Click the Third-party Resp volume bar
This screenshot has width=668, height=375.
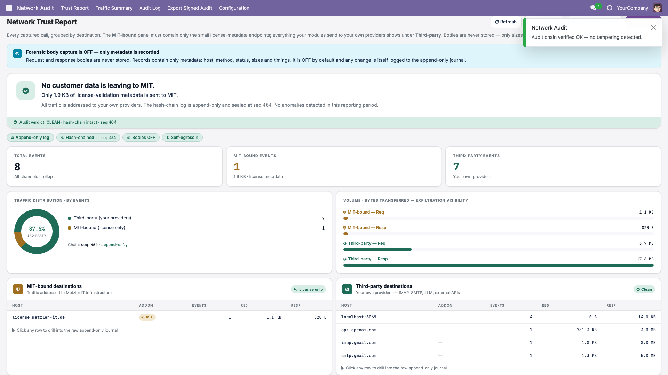498,265
